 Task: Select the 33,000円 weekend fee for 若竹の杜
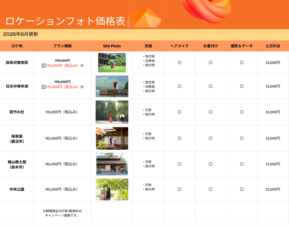point(273,112)
